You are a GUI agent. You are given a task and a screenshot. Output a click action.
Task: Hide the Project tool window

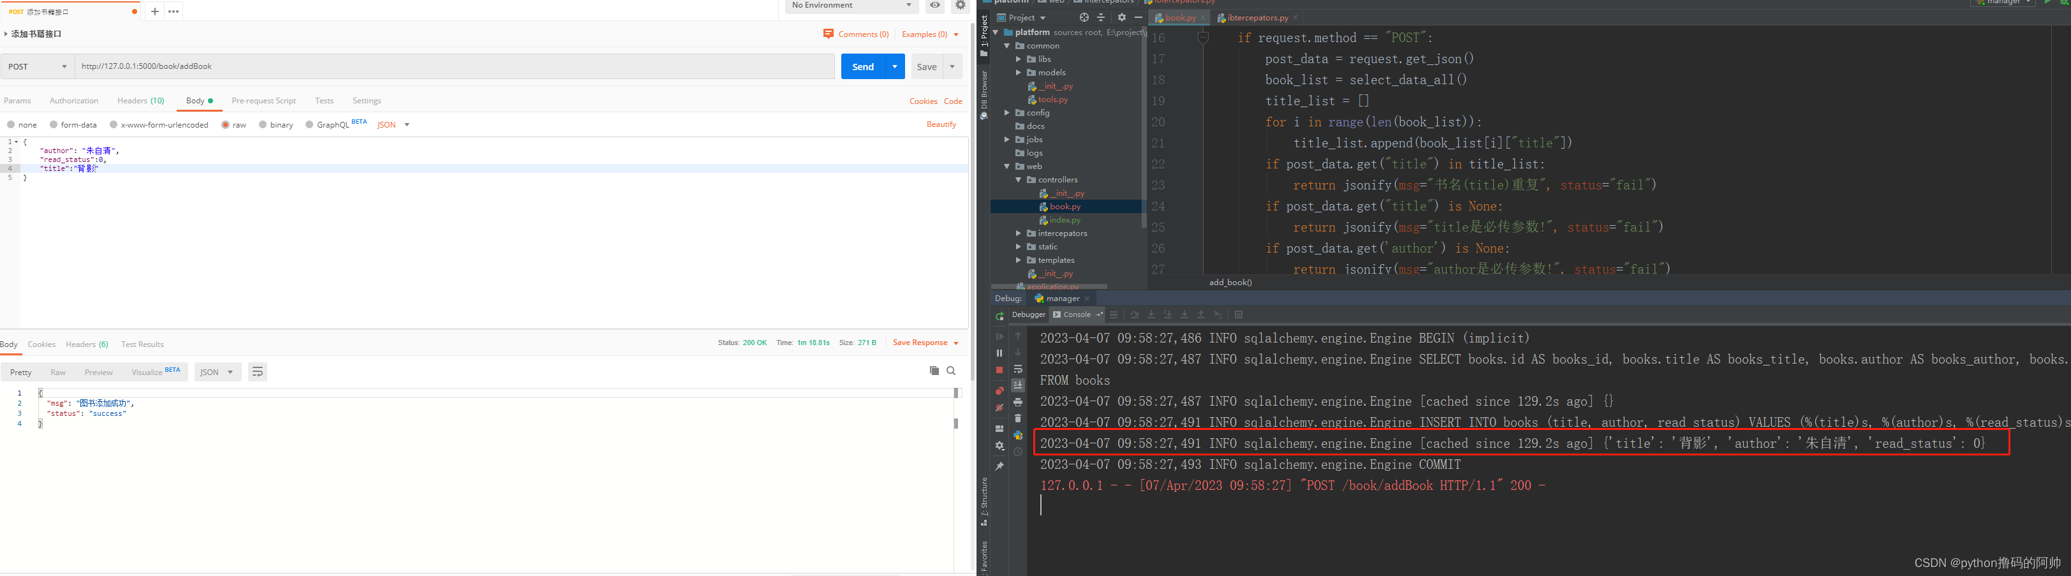1138,18
